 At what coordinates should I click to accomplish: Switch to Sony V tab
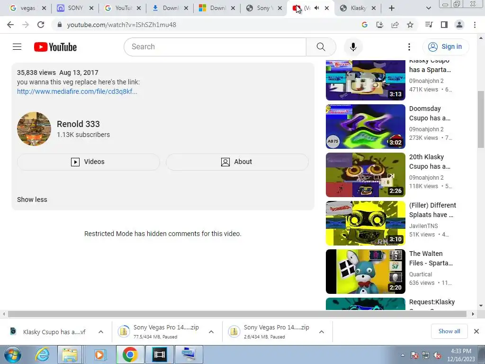[265, 8]
